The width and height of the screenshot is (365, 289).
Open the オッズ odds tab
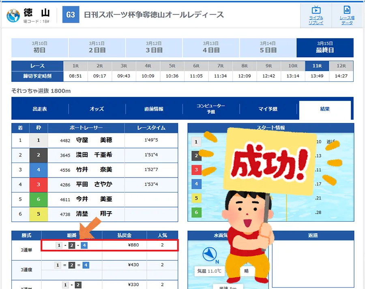click(97, 109)
